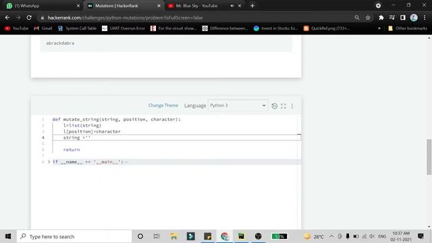Open Task View on the taskbar

(x=157, y=236)
